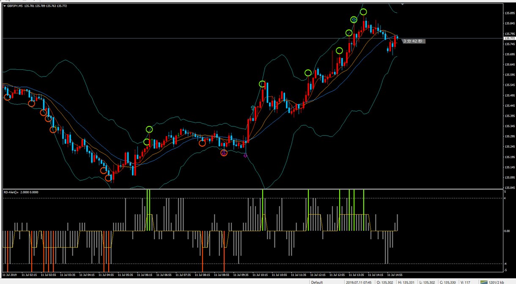Image resolution: width=516 pixels, height=284 pixels.
Task: Click the 135.045 price axis label
Action: tap(509, 188)
